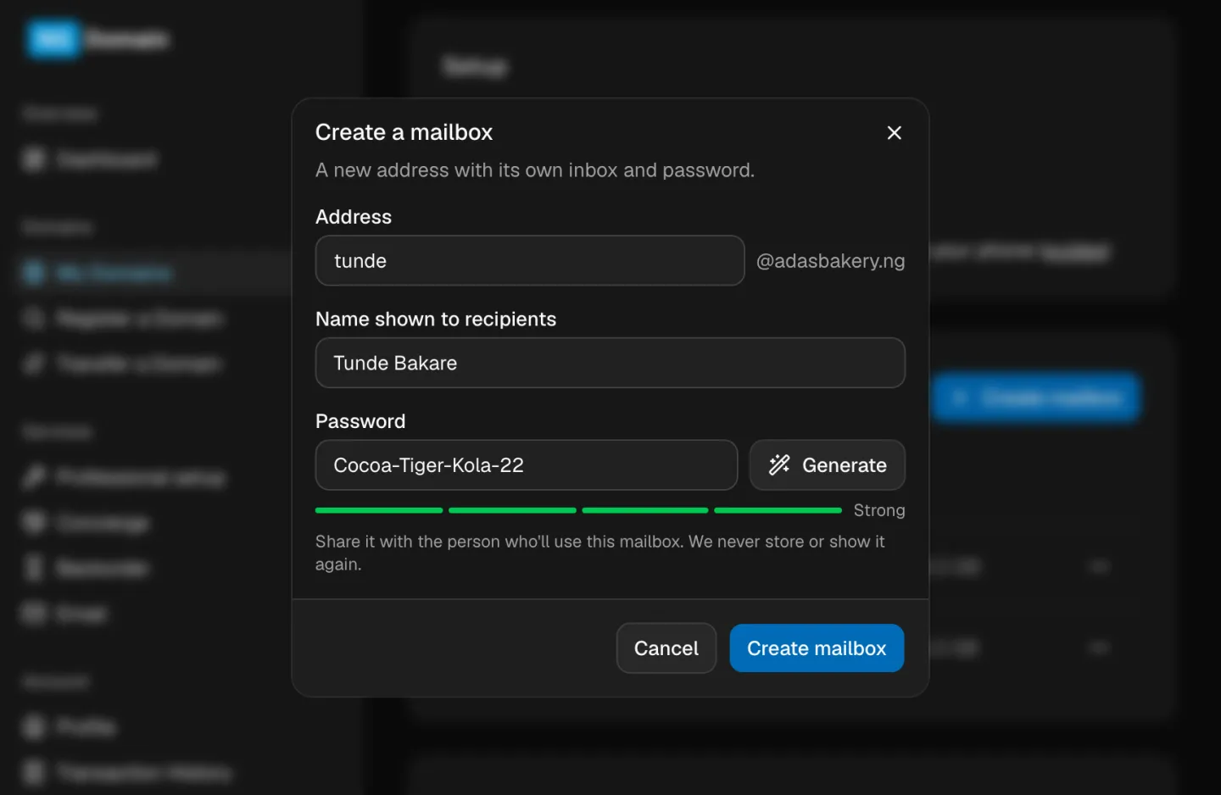This screenshot has width=1221, height=795.
Task: Click the @adasbakery.ng domain suffix
Action: [x=830, y=261]
